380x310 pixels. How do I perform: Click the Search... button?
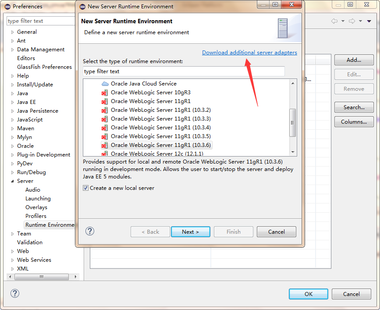(x=354, y=107)
